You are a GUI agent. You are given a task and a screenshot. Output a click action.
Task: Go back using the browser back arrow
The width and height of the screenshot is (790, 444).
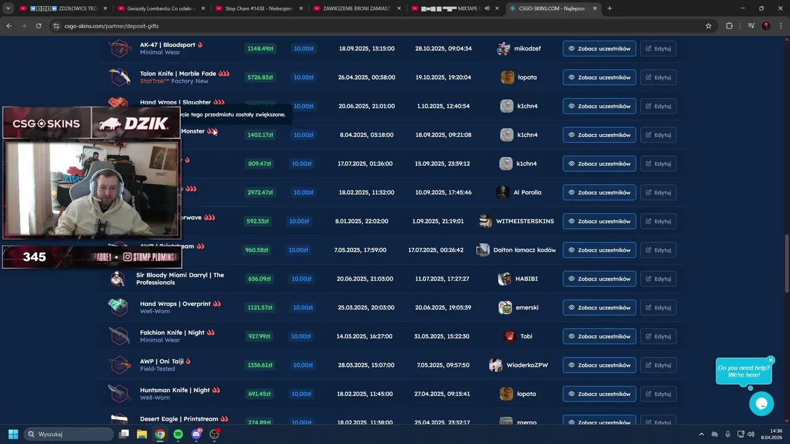point(9,26)
